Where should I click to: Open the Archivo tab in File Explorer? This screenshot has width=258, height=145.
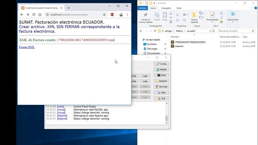click(x=142, y=8)
